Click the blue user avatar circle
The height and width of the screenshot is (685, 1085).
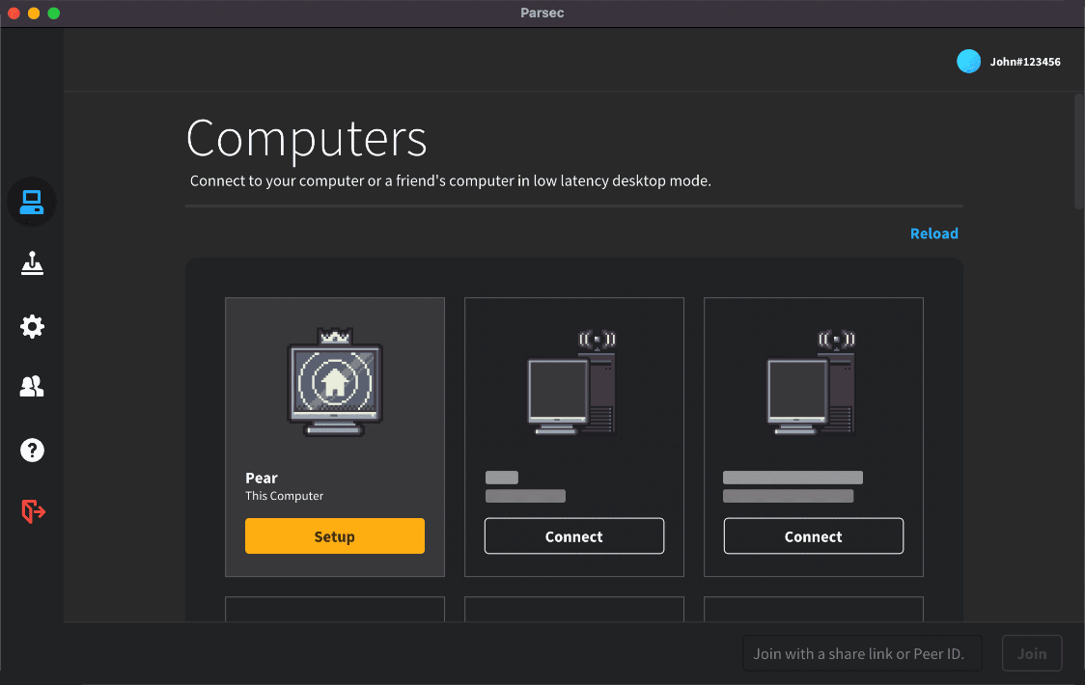(968, 62)
